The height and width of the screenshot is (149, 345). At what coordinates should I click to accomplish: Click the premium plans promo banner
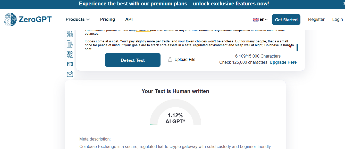coord(174,4)
